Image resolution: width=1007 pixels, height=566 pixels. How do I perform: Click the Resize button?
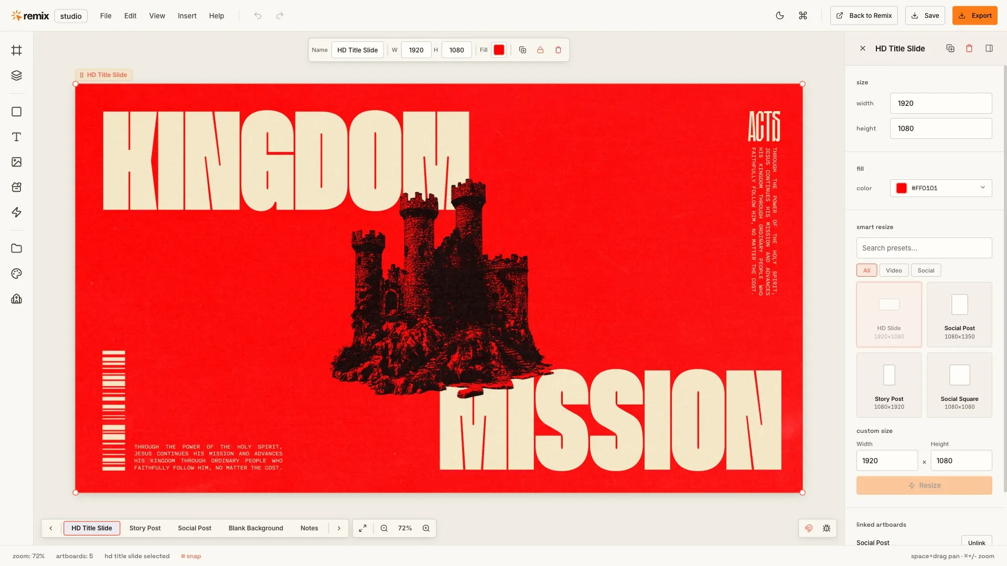[x=924, y=485]
